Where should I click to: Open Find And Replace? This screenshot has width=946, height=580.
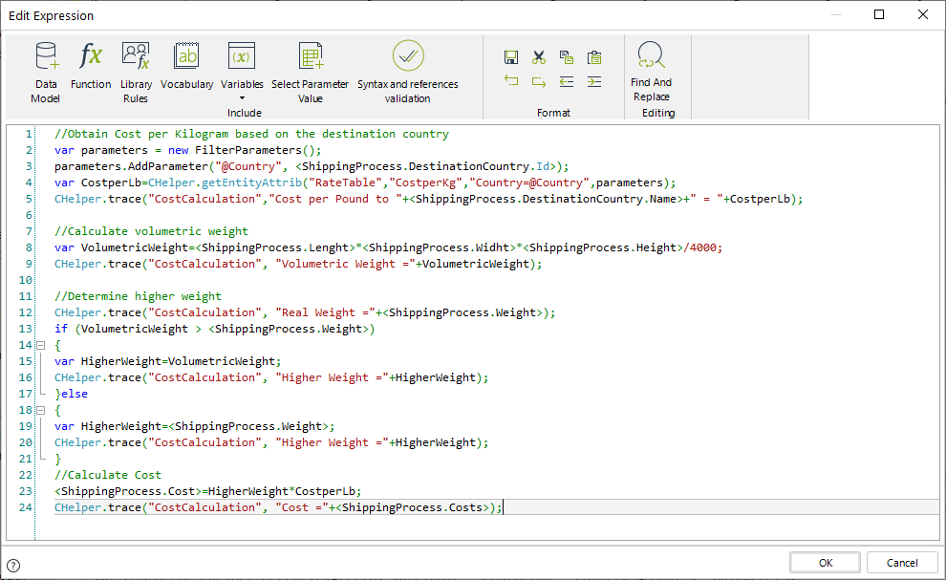click(x=651, y=72)
